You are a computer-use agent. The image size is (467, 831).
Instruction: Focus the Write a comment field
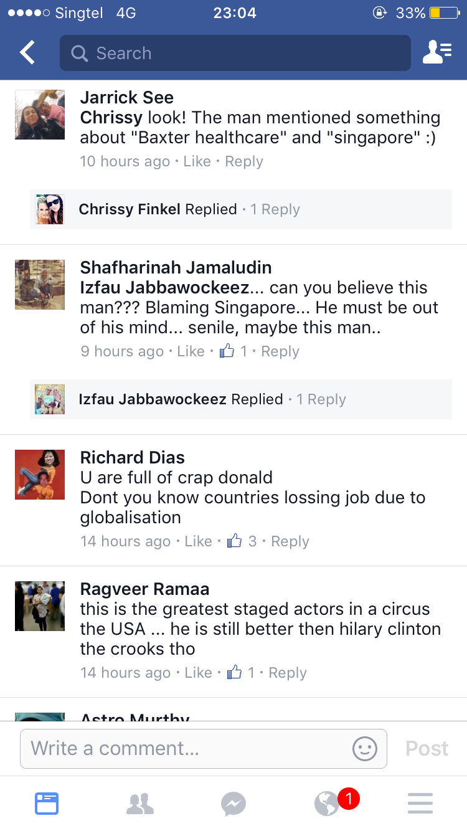tap(187, 748)
